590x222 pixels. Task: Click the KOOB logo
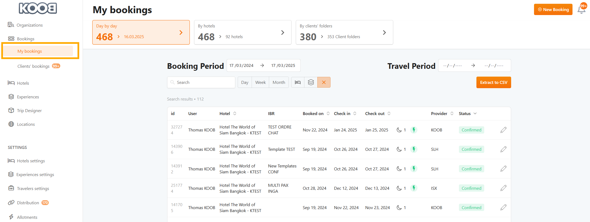(x=38, y=8)
